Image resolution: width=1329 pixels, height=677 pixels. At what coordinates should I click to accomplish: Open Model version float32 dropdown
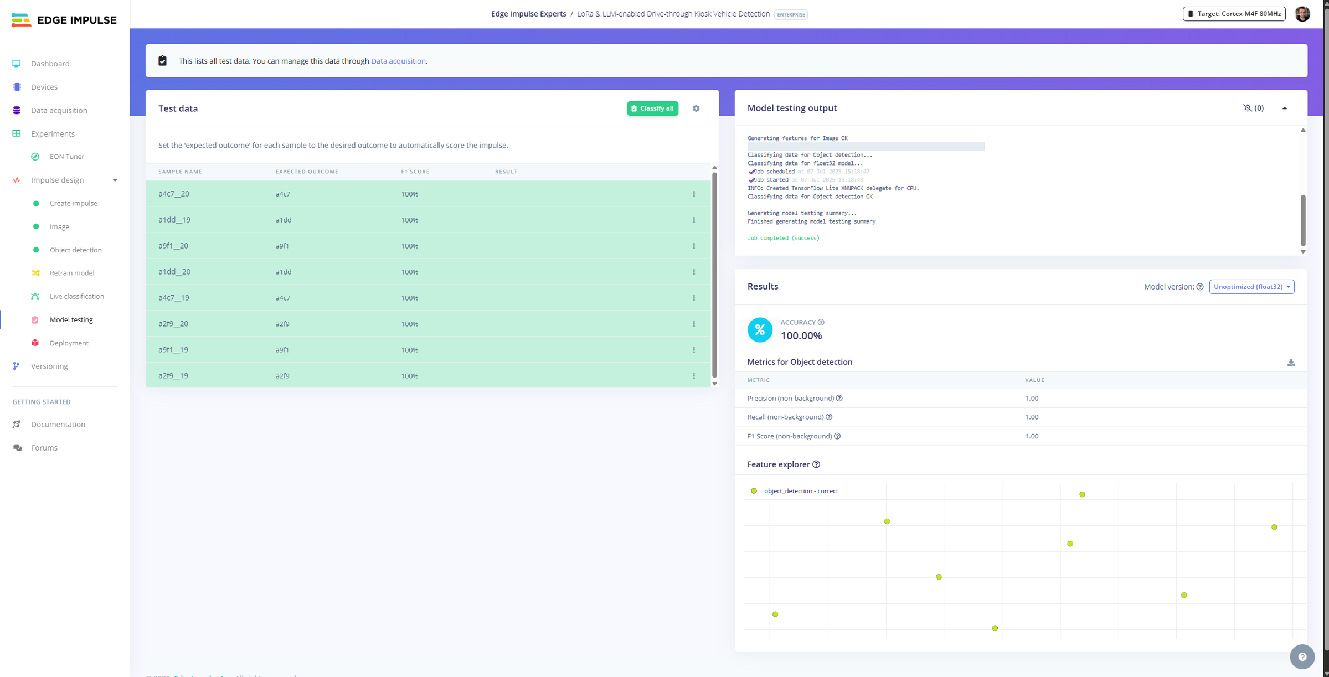[1251, 287]
